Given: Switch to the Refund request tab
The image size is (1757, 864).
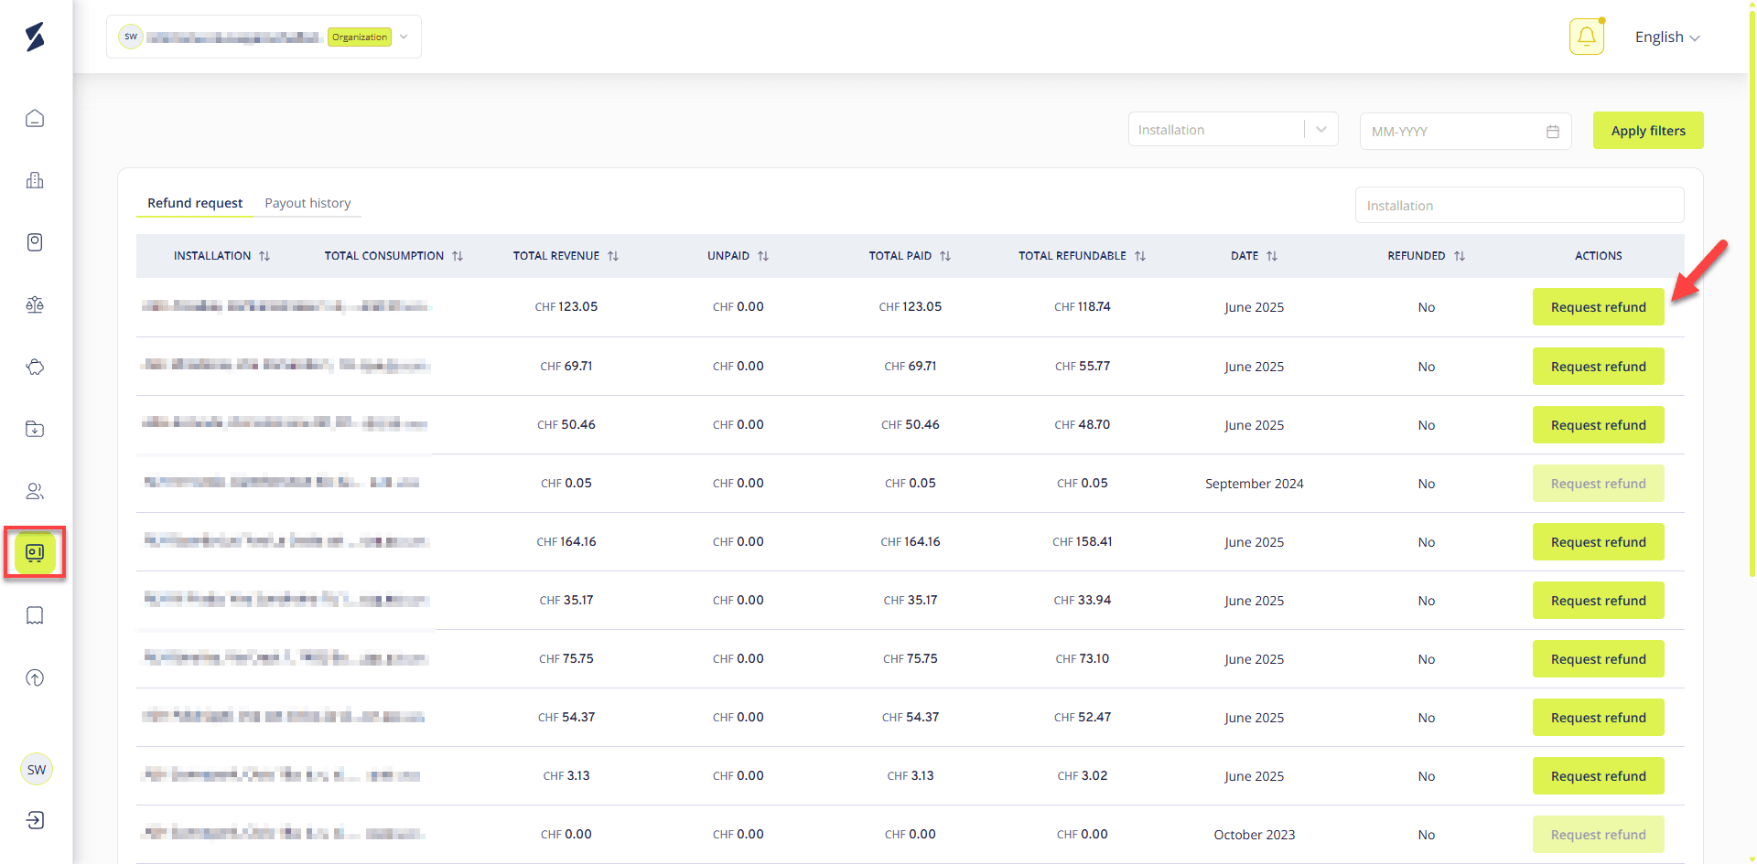Looking at the screenshot, I should point(195,203).
